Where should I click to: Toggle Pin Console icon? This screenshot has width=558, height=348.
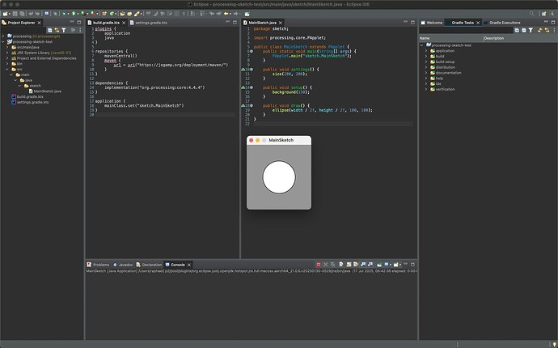pos(379,265)
